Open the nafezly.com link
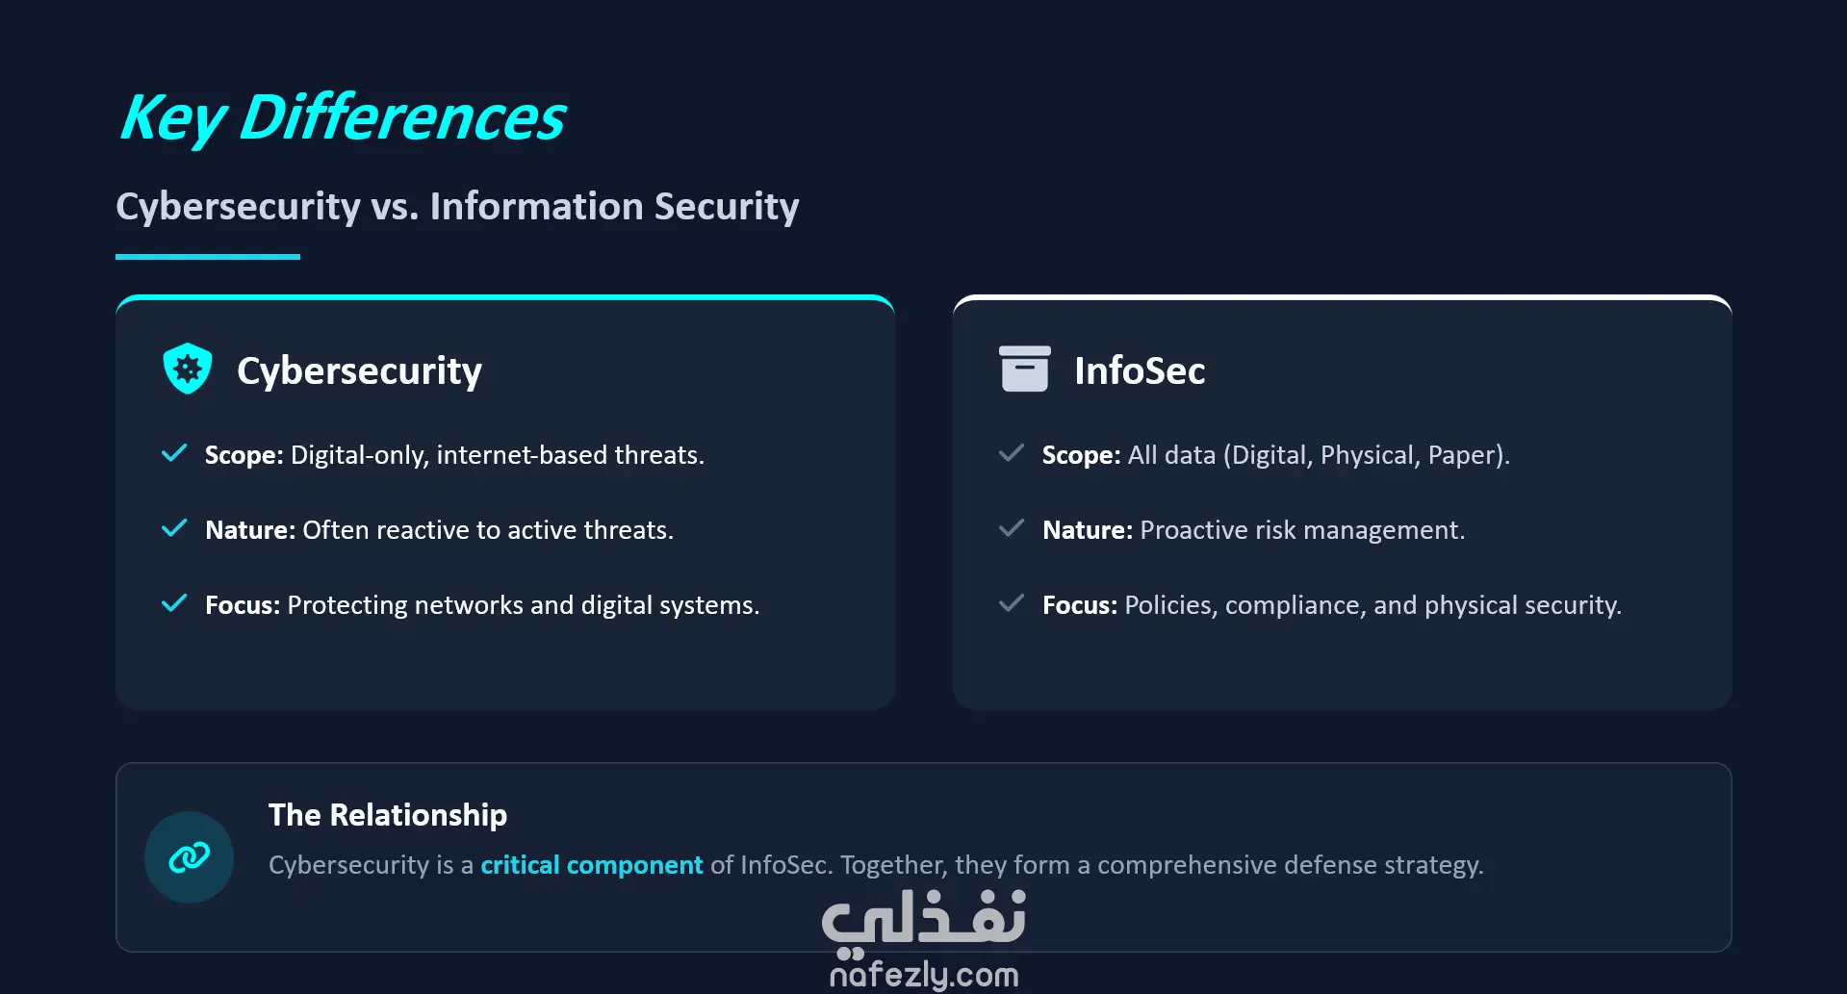The height and width of the screenshot is (994, 1847). click(923, 975)
